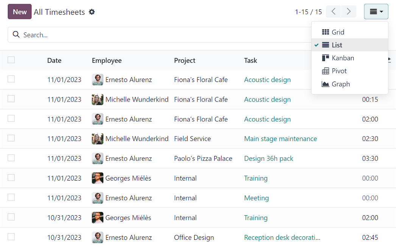
Task: Open the Reception desk decoration task
Action: [283, 237]
